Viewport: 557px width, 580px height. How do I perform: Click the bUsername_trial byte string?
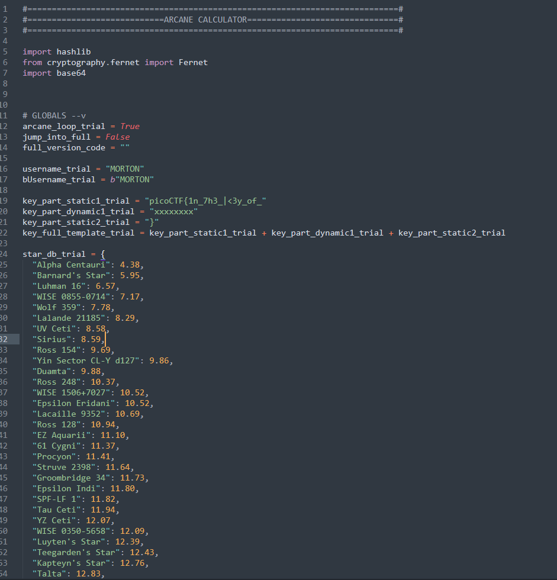click(131, 179)
